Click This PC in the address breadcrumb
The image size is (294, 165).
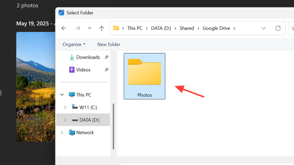pos(135,28)
